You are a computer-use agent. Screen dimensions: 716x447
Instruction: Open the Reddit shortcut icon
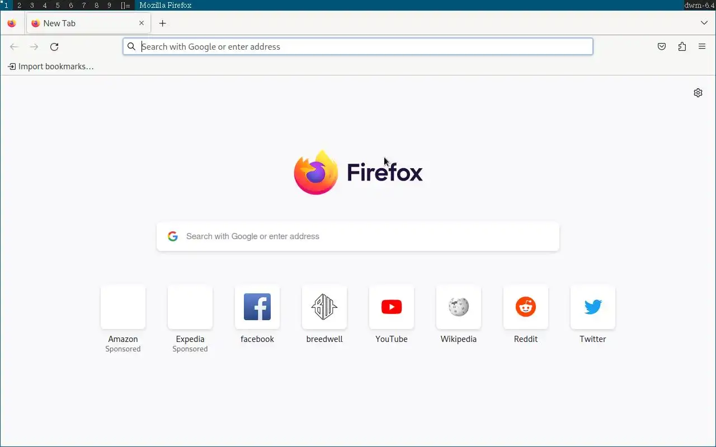click(526, 307)
